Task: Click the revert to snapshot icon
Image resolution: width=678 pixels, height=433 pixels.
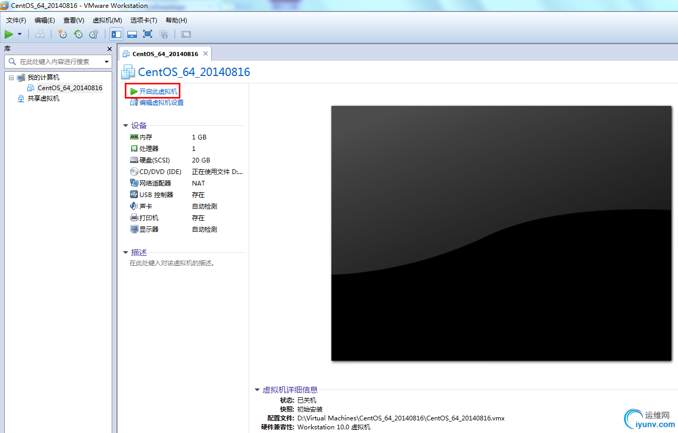Action: [78, 34]
